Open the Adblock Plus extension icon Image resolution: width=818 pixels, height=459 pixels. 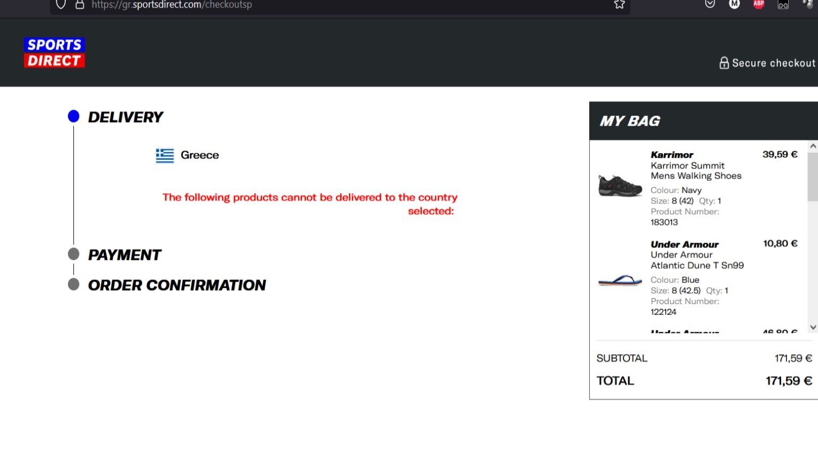759,4
